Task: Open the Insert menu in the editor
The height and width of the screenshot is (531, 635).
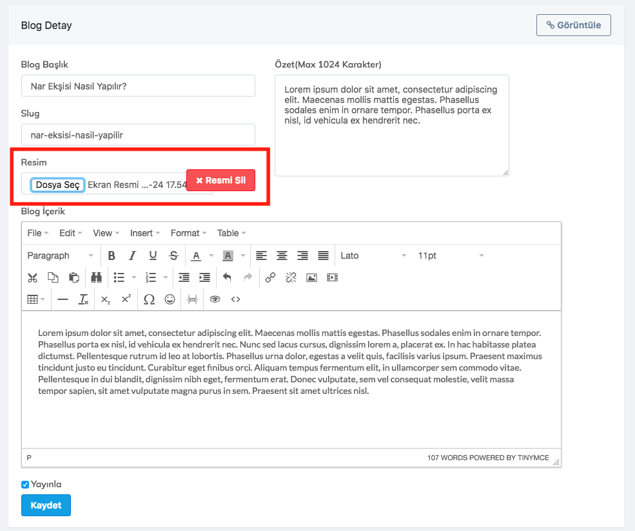Action: click(x=145, y=233)
